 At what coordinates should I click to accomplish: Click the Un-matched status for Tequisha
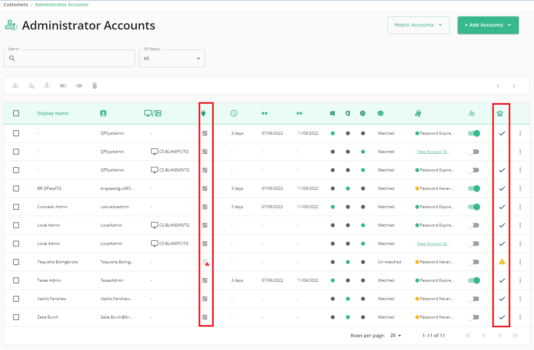pyautogui.click(x=390, y=262)
